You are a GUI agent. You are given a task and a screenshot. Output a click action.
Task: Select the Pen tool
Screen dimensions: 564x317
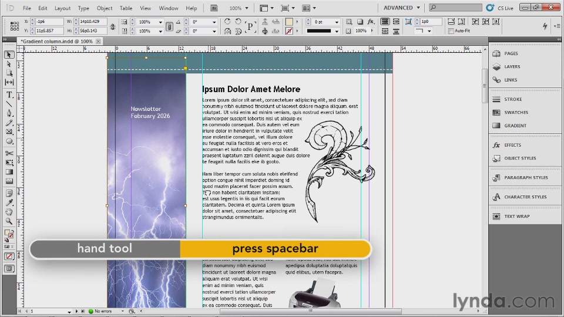[9, 113]
